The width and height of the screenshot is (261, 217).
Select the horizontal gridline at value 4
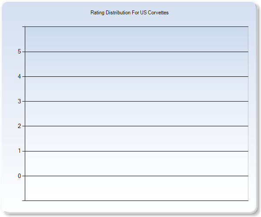(x=136, y=76)
